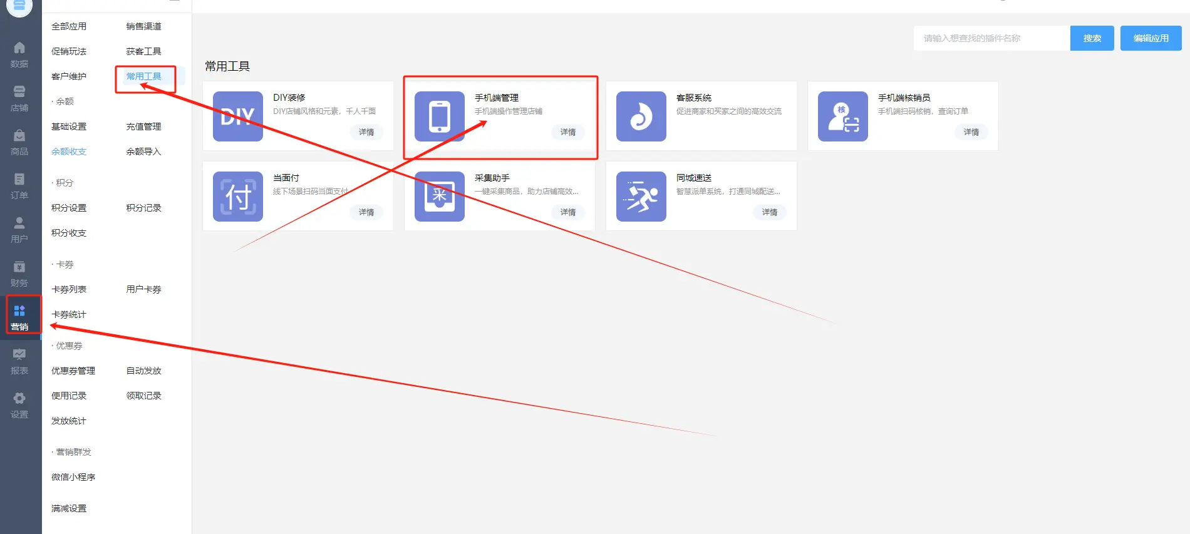
Task: Click the 客服系统 app icon
Action: click(x=641, y=116)
